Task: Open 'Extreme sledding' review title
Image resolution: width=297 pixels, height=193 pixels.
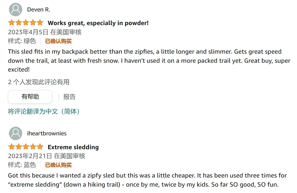Action: point(73,147)
